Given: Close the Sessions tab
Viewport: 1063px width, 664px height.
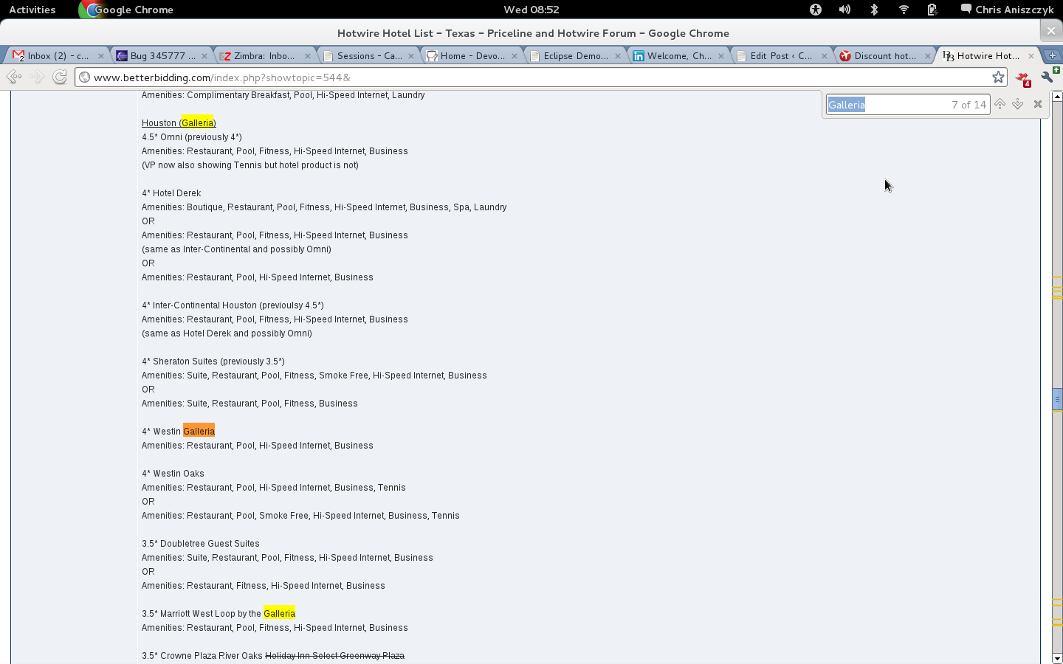Looking at the screenshot, I should tap(411, 56).
